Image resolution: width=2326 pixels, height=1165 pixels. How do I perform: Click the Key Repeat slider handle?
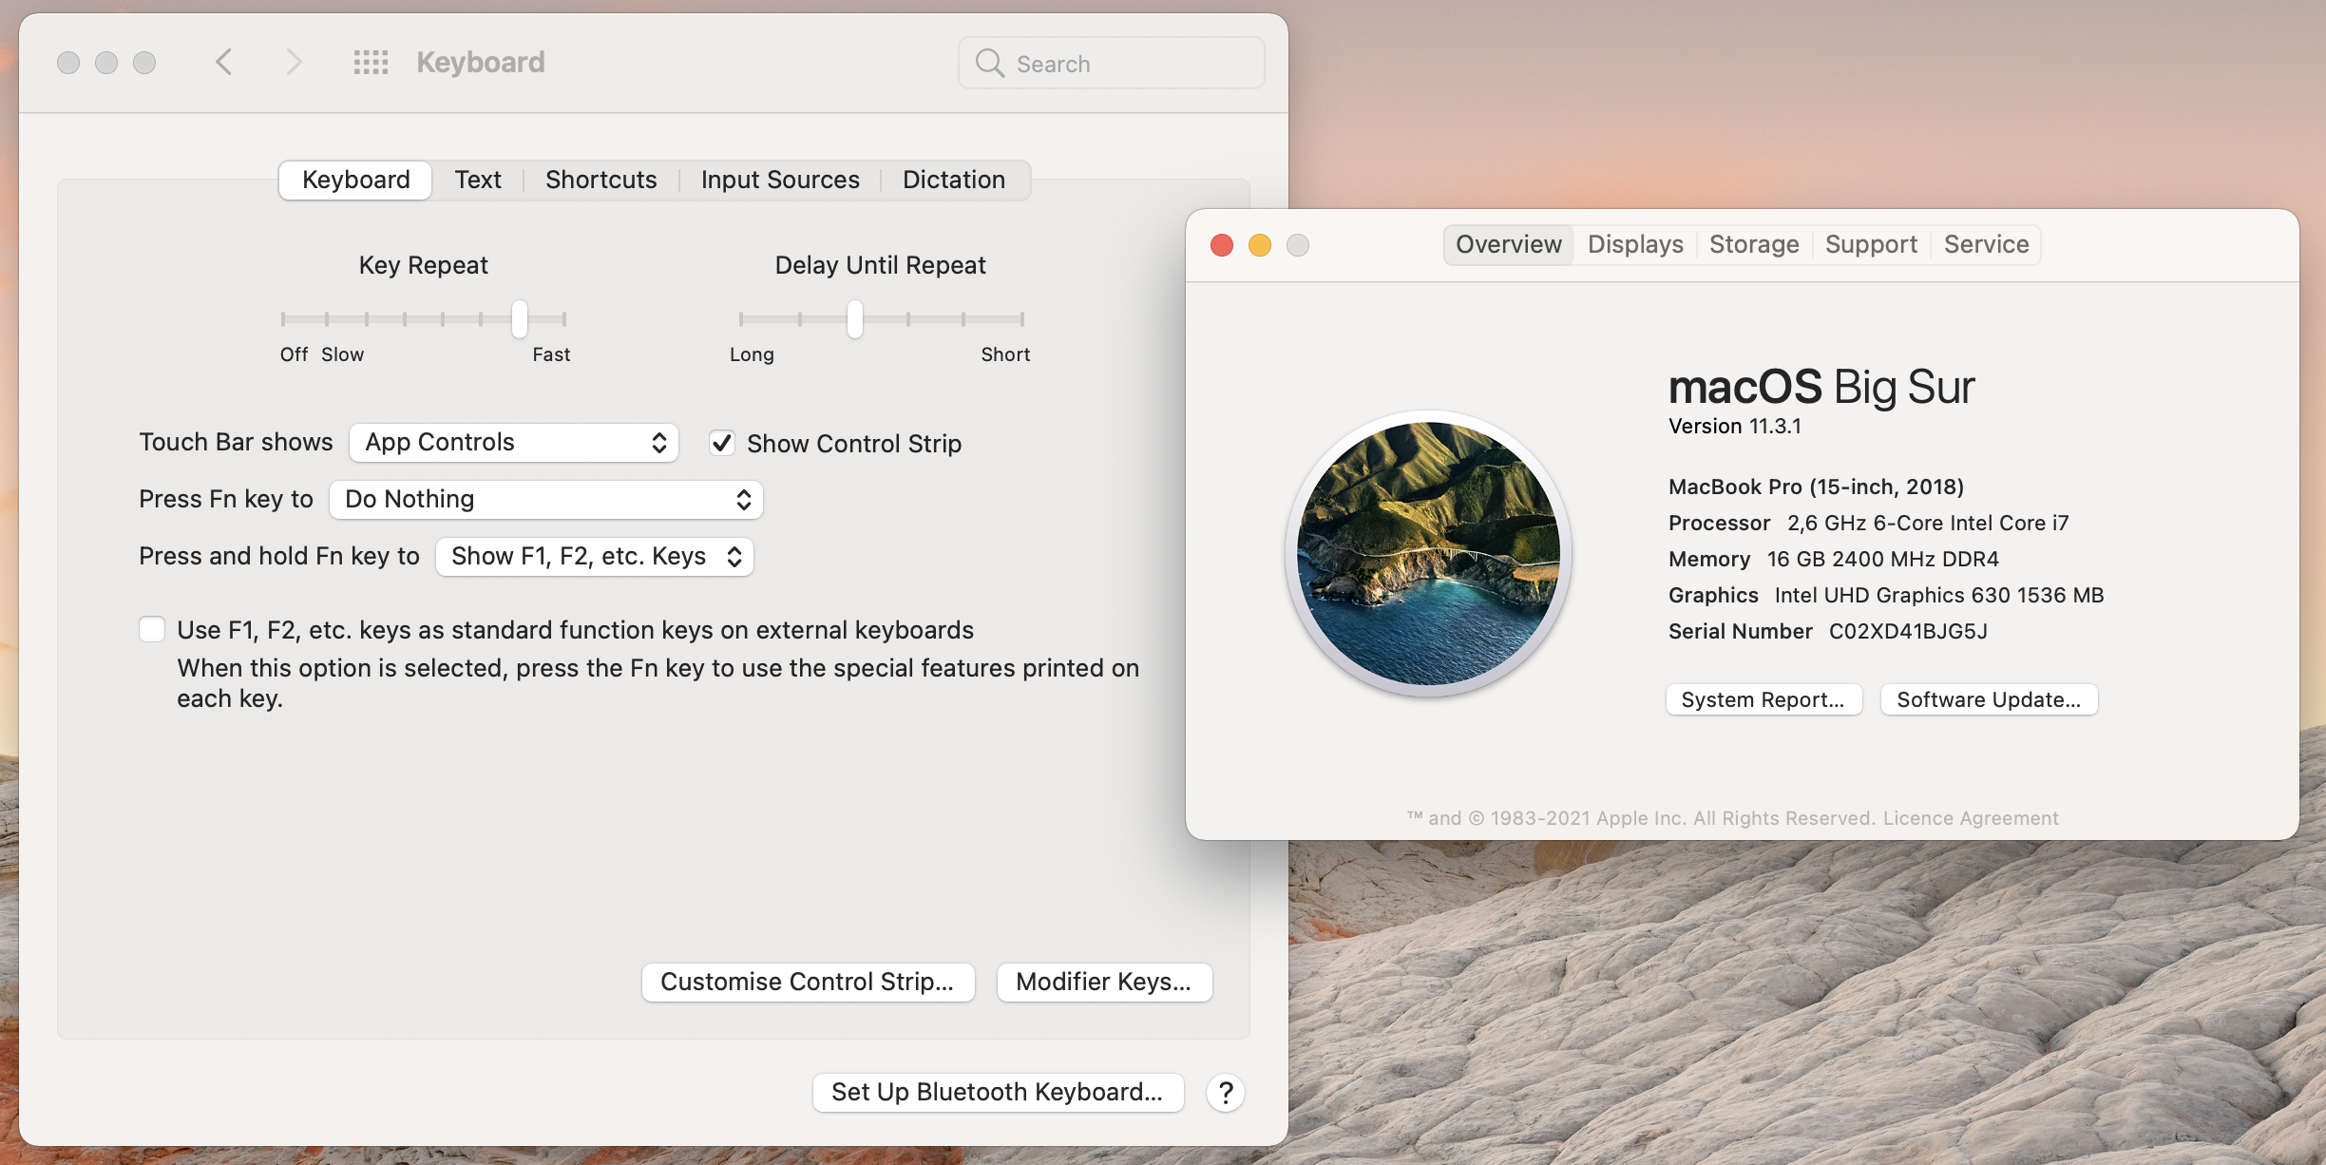[520, 319]
